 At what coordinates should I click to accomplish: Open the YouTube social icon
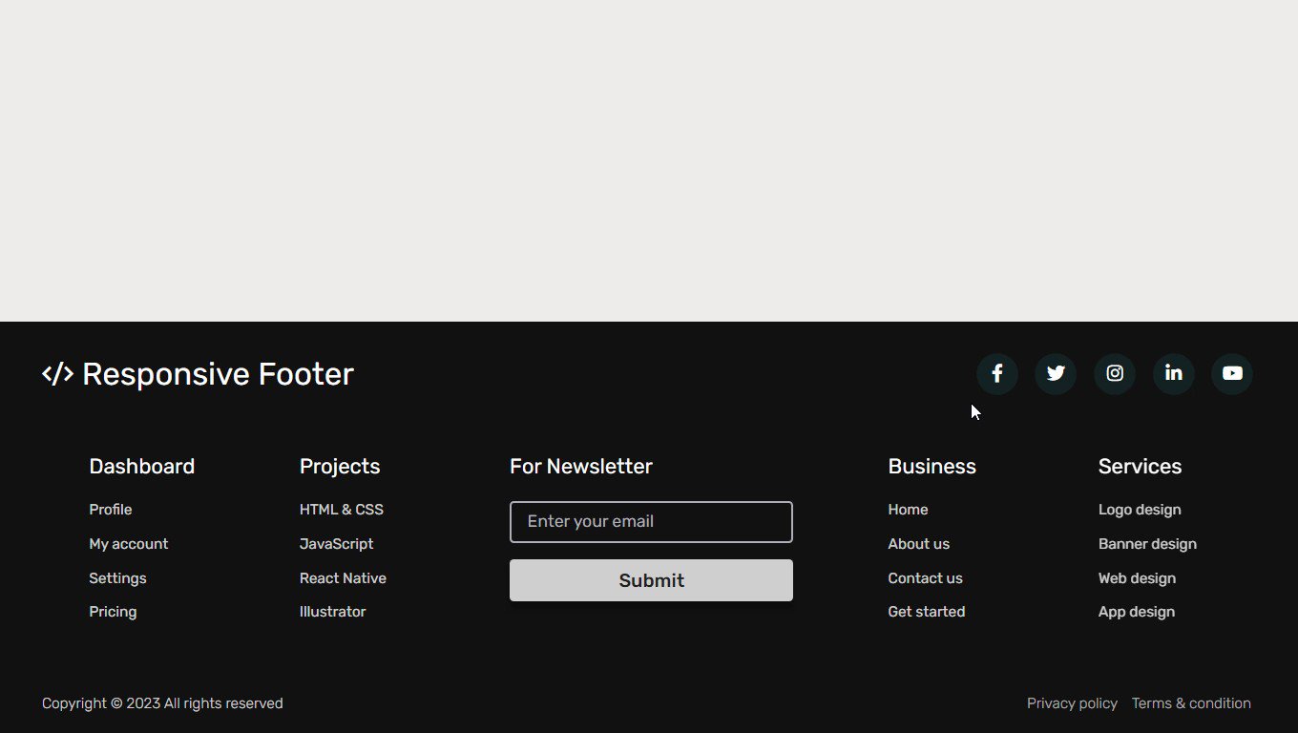coord(1232,374)
